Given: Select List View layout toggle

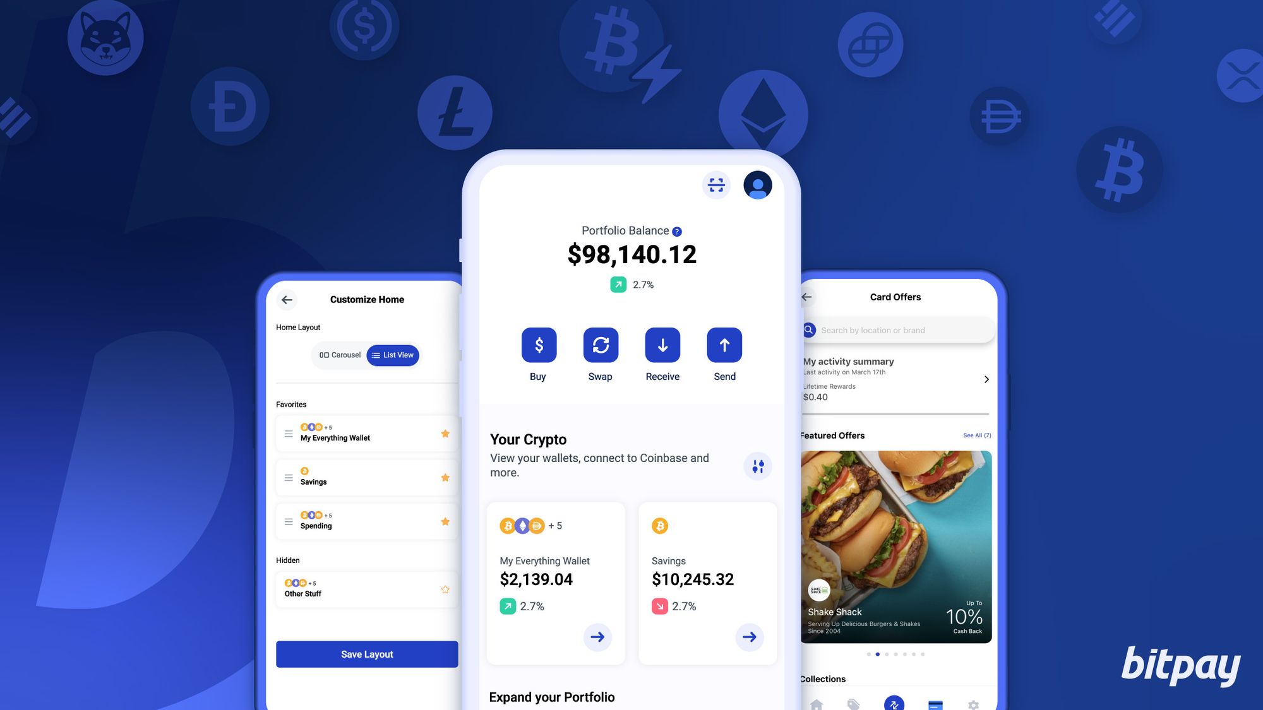Looking at the screenshot, I should pos(393,355).
